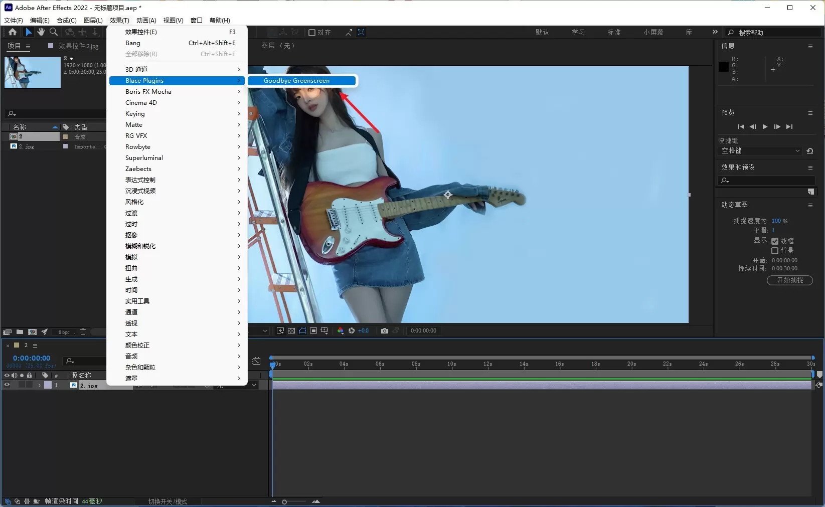Select Goodbye Greenscreen effect
Image resolution: width=825 pixels, height=507 pixels.
pos(302,81)
